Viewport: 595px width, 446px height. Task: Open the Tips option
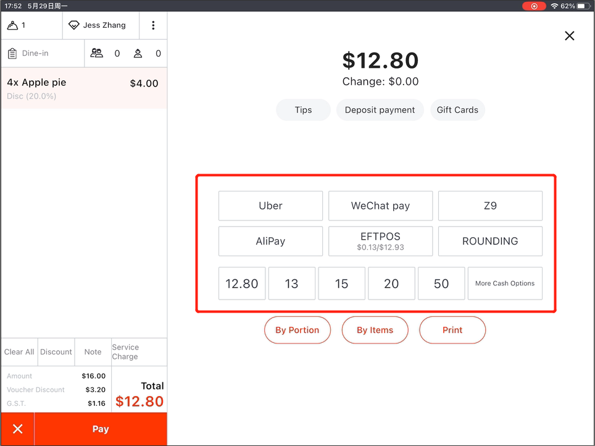pyautogui.click(x=303, y=110)
